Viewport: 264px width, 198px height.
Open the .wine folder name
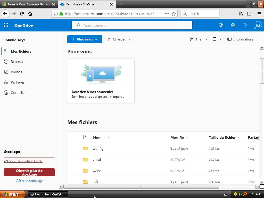point(97,171)
